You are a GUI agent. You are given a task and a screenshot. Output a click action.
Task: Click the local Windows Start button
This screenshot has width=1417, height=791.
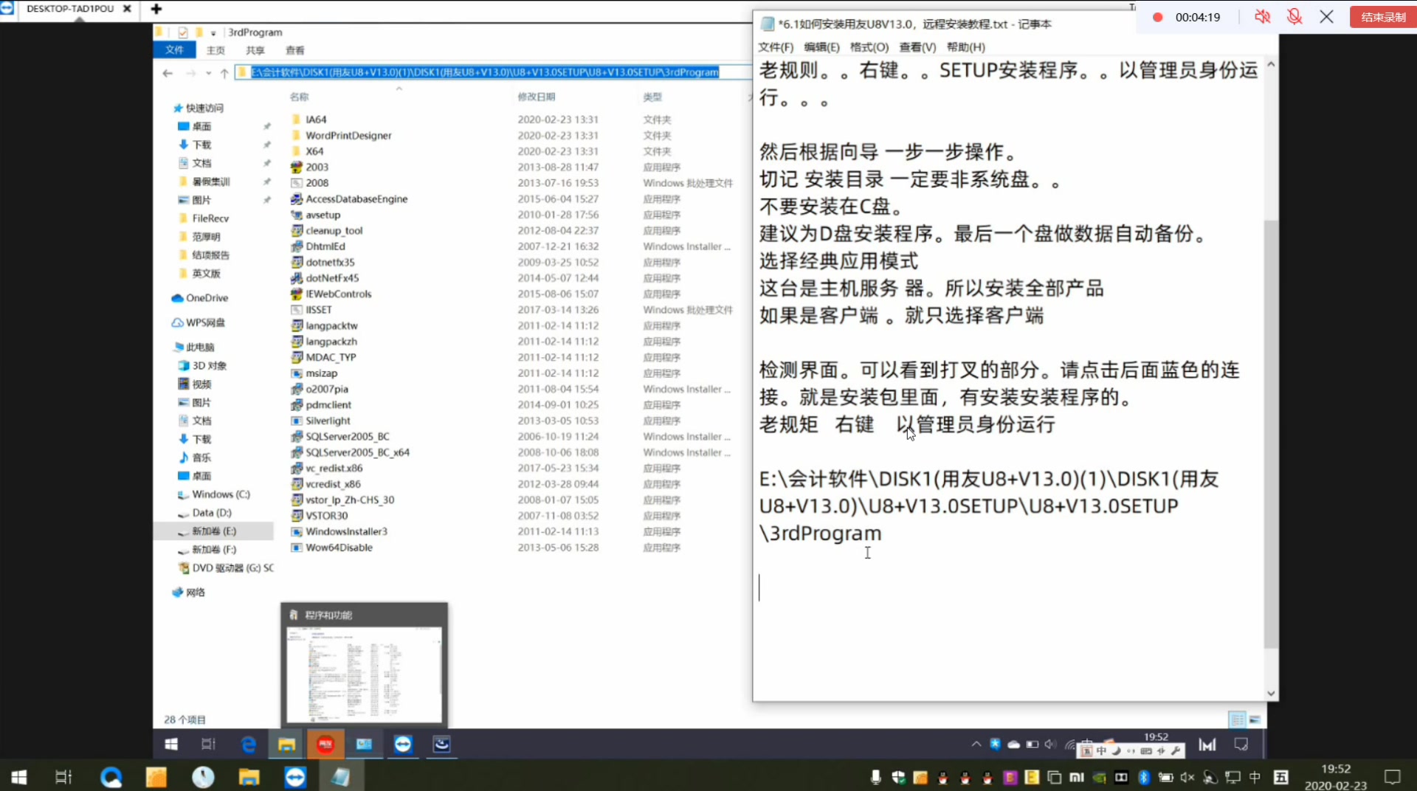(x=19, y=777)
